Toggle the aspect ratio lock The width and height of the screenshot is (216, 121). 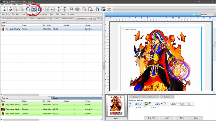[146, 104]
